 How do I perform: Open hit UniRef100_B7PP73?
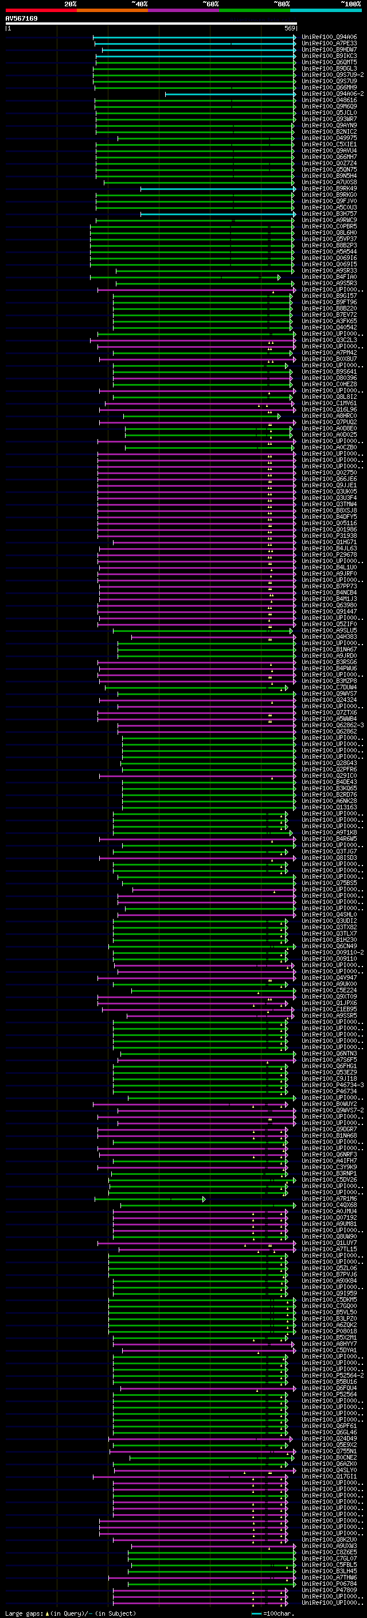tap(329, 587)
